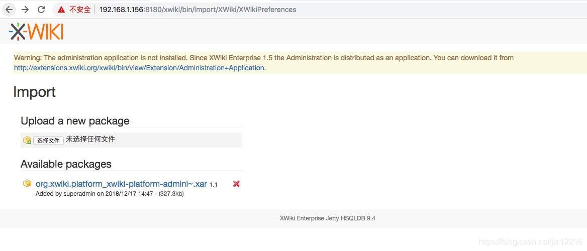
Task: Click the Import page heading
Action: 35,92
